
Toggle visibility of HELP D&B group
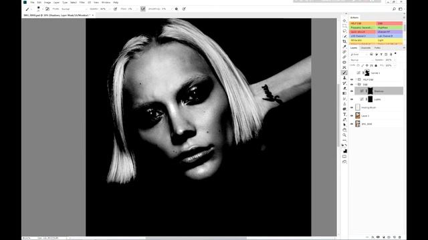tap(352, 79)
